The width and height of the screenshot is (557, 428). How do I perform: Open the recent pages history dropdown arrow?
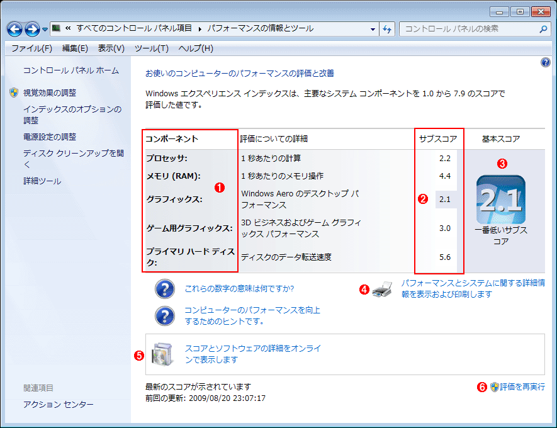tap(45, 30)
